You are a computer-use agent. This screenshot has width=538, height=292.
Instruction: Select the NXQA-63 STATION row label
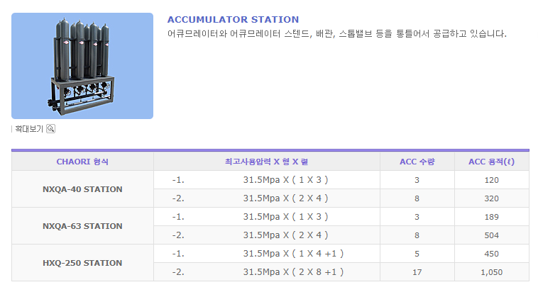[x=82, y=226]
